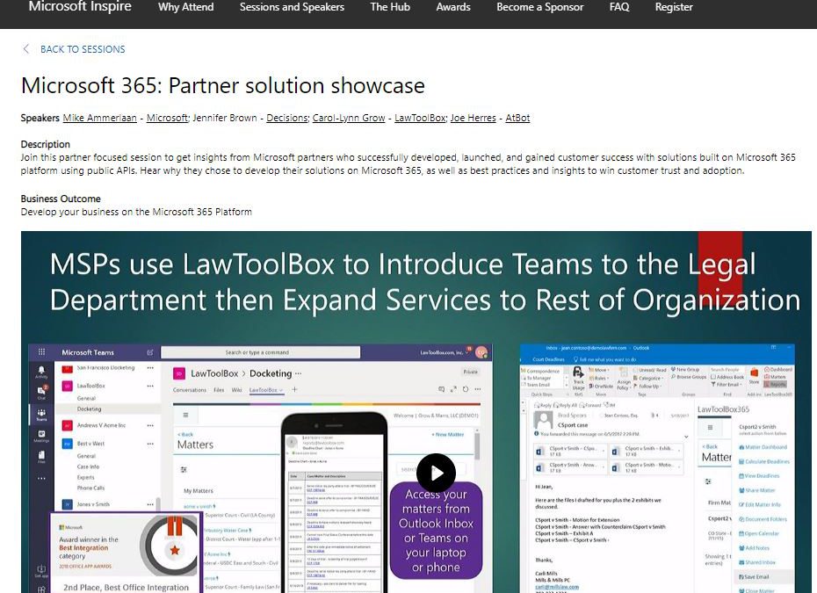Click the speaker name Jennifer Brown

click(225, 118)
